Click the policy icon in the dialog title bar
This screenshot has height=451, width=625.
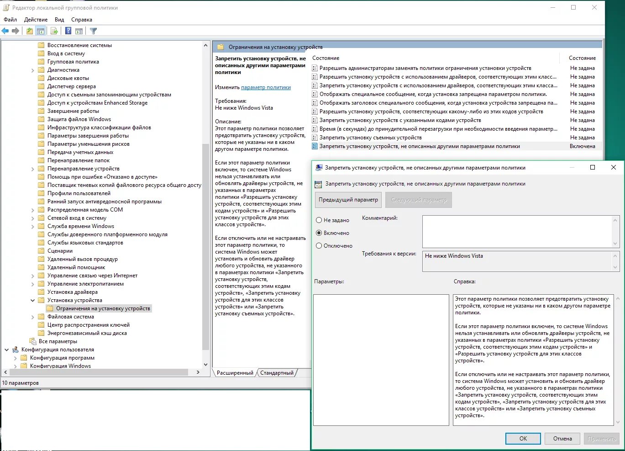tap(319, 168)
